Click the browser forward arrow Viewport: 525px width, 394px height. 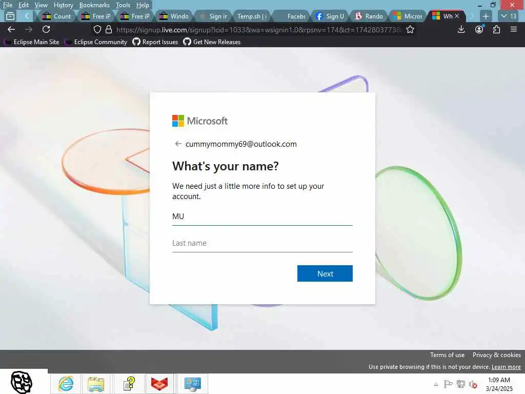(29, 29)
